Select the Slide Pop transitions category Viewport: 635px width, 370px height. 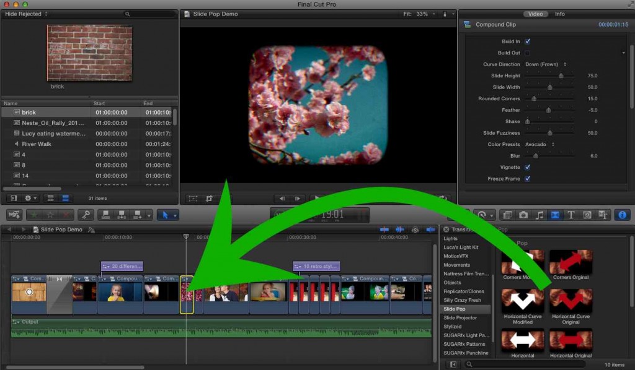(x=466, y=309)
